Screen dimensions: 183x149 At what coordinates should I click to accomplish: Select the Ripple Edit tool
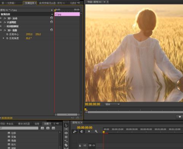point(66,133)
